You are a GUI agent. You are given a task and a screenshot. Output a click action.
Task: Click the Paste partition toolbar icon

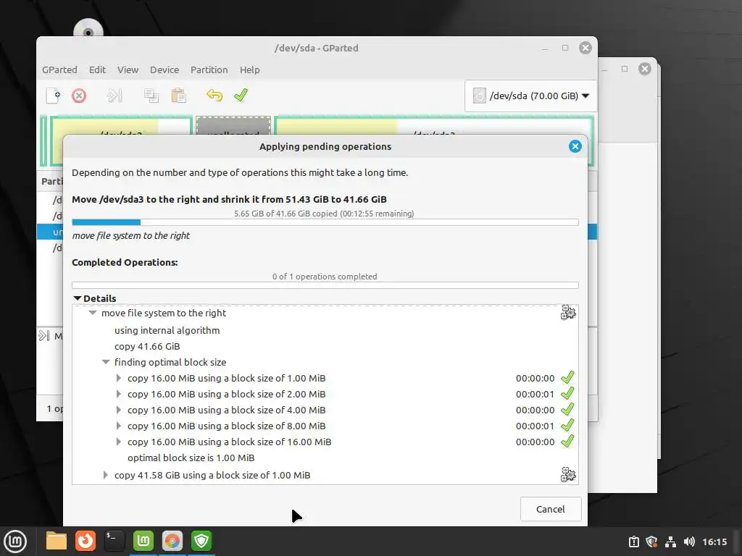(x=178, y=96)
